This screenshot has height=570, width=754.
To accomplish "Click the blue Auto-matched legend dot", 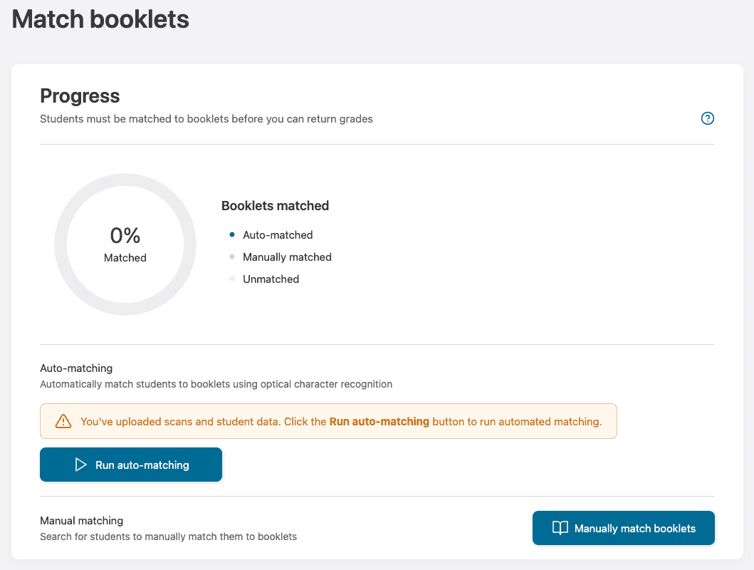I will [x=232, y=234].
